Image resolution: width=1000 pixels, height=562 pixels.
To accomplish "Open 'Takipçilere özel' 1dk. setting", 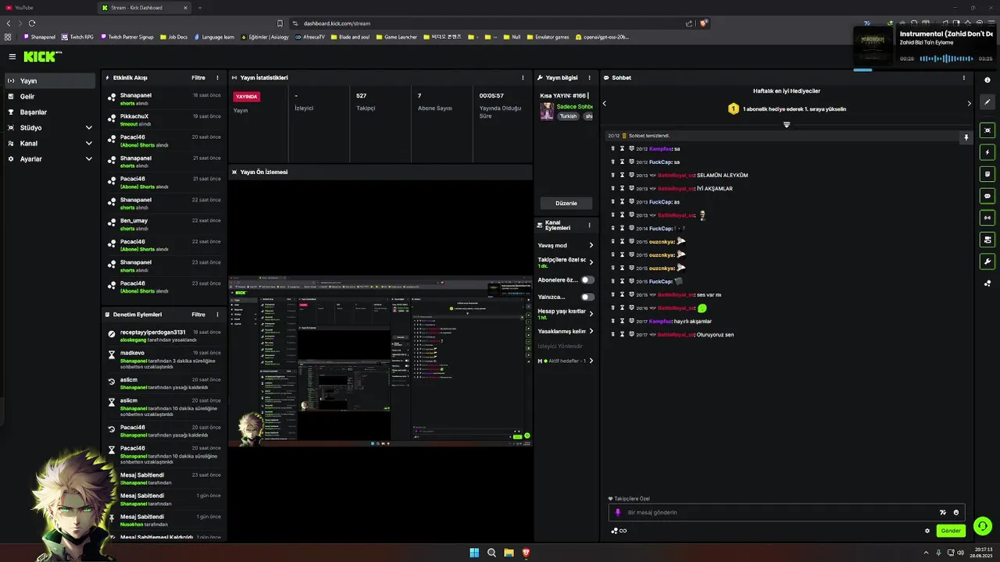I will (565, 262).
